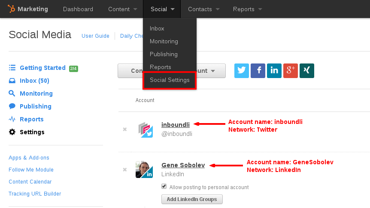Open Inbox (50) in the sidebar

pyautogui.click(x=34, y=81)
